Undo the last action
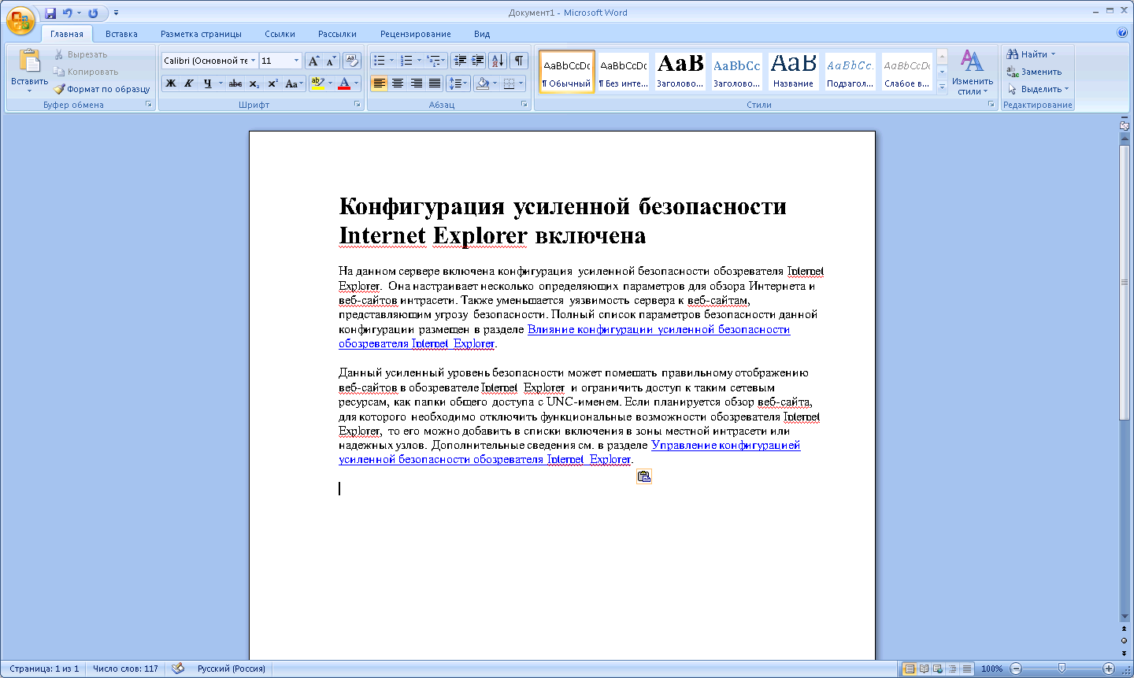The image size is (1134, 678). click(x=68, y=13)
